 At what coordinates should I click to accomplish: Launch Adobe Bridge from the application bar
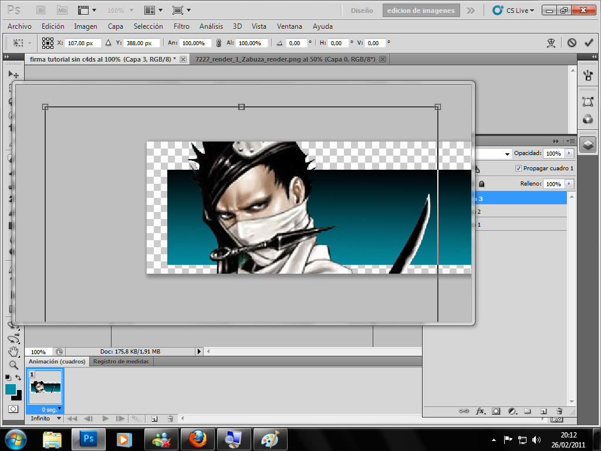pos(41,11)
